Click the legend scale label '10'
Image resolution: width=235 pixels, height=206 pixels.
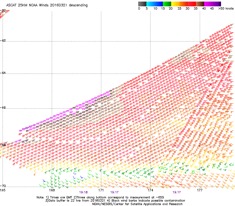[x=155, y=9]
